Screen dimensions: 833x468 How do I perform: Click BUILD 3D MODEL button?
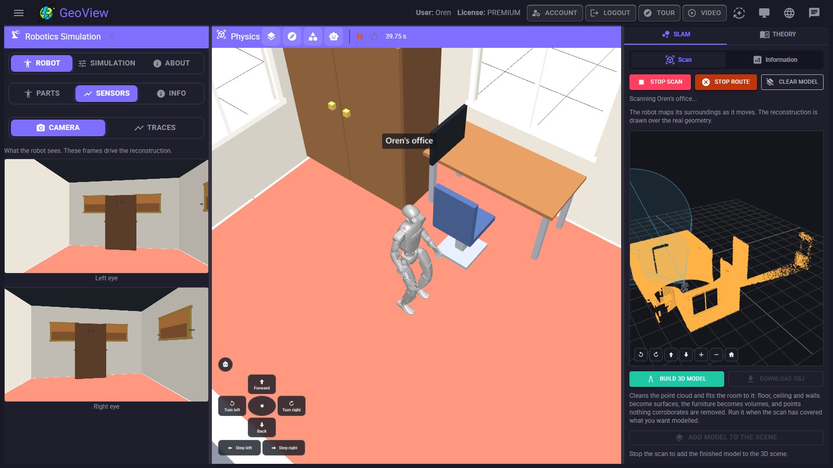coord(677,379)
